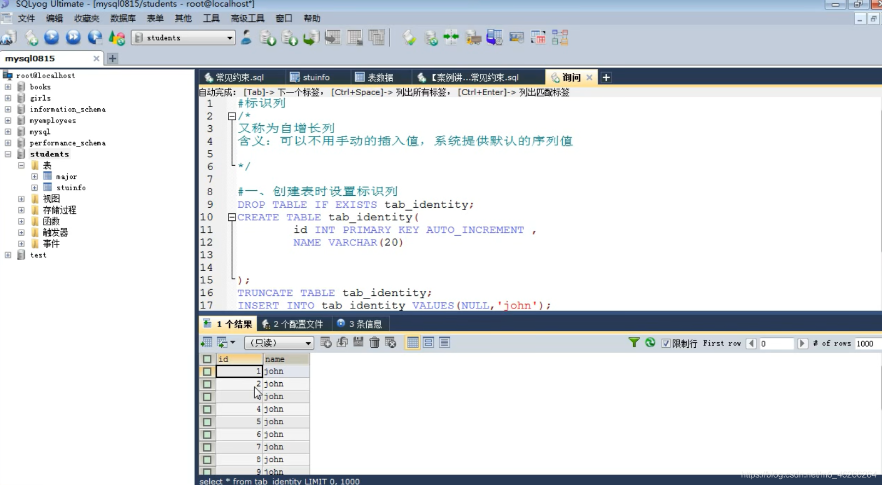The image size is (882, 485).
Task: Click the refresh object browser icon
Action: point(117,38)
